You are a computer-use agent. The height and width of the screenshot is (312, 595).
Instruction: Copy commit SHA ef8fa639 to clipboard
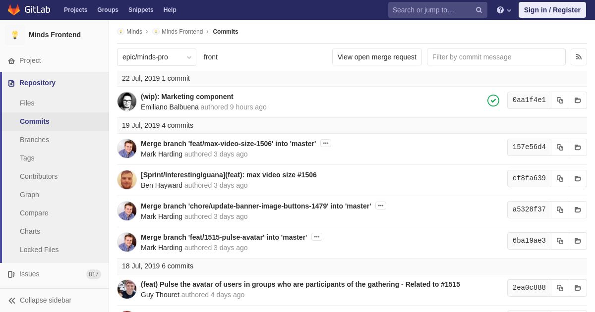pos(560,178)
